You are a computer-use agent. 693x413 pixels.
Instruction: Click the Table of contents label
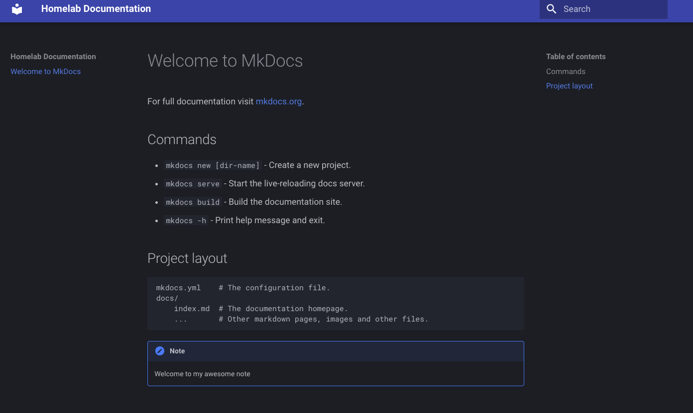coord(576,57)
